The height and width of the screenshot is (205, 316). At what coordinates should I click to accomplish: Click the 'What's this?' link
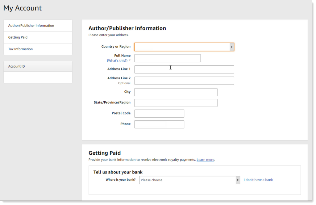coord(117,61)
